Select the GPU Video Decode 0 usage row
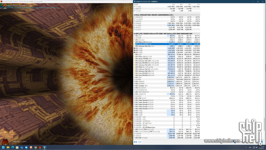This screenshot has width=266, height=150. [167, 100]
